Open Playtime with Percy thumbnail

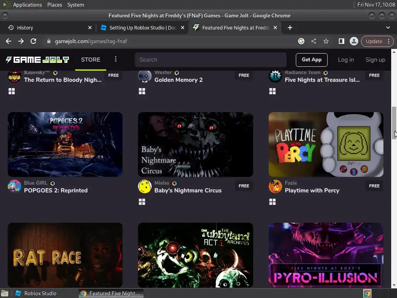point(326,144)
